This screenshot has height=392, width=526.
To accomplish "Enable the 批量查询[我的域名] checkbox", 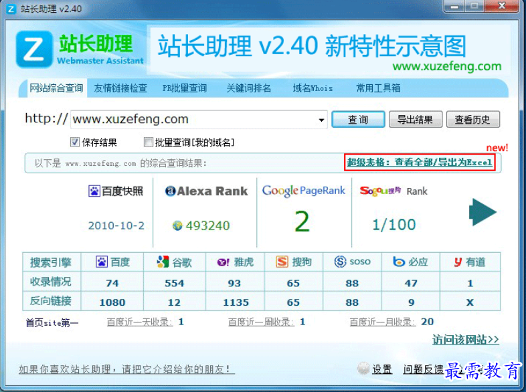I will tap(149, 142).
